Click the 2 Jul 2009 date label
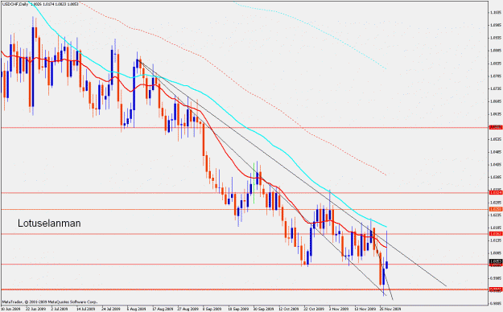The width and height of the screenshot is (503, 312). coord(60,309)
